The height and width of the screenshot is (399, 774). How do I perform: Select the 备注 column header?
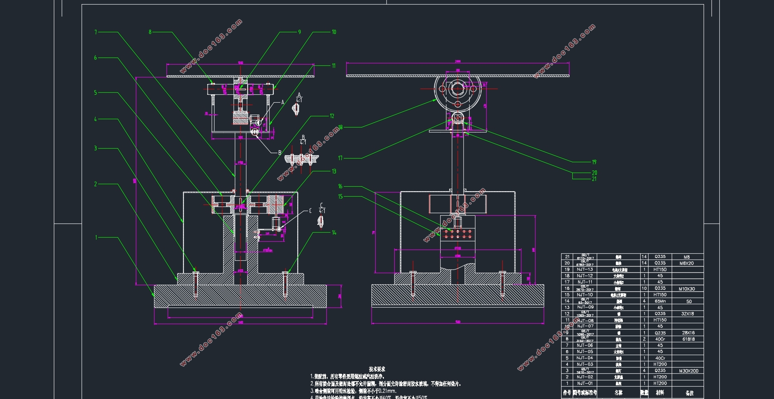[x=689, y=393]
